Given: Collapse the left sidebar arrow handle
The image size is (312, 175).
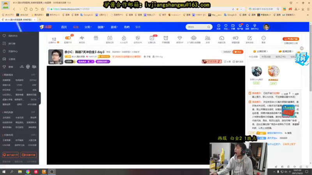Looking at the screenshot, I should (x=39, y=98).
